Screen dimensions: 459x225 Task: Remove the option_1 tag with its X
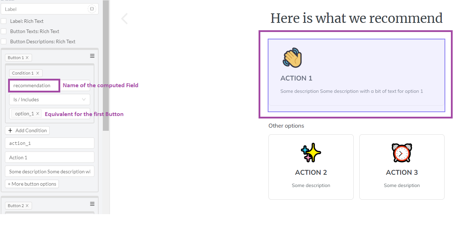click(x=38, y=114)
